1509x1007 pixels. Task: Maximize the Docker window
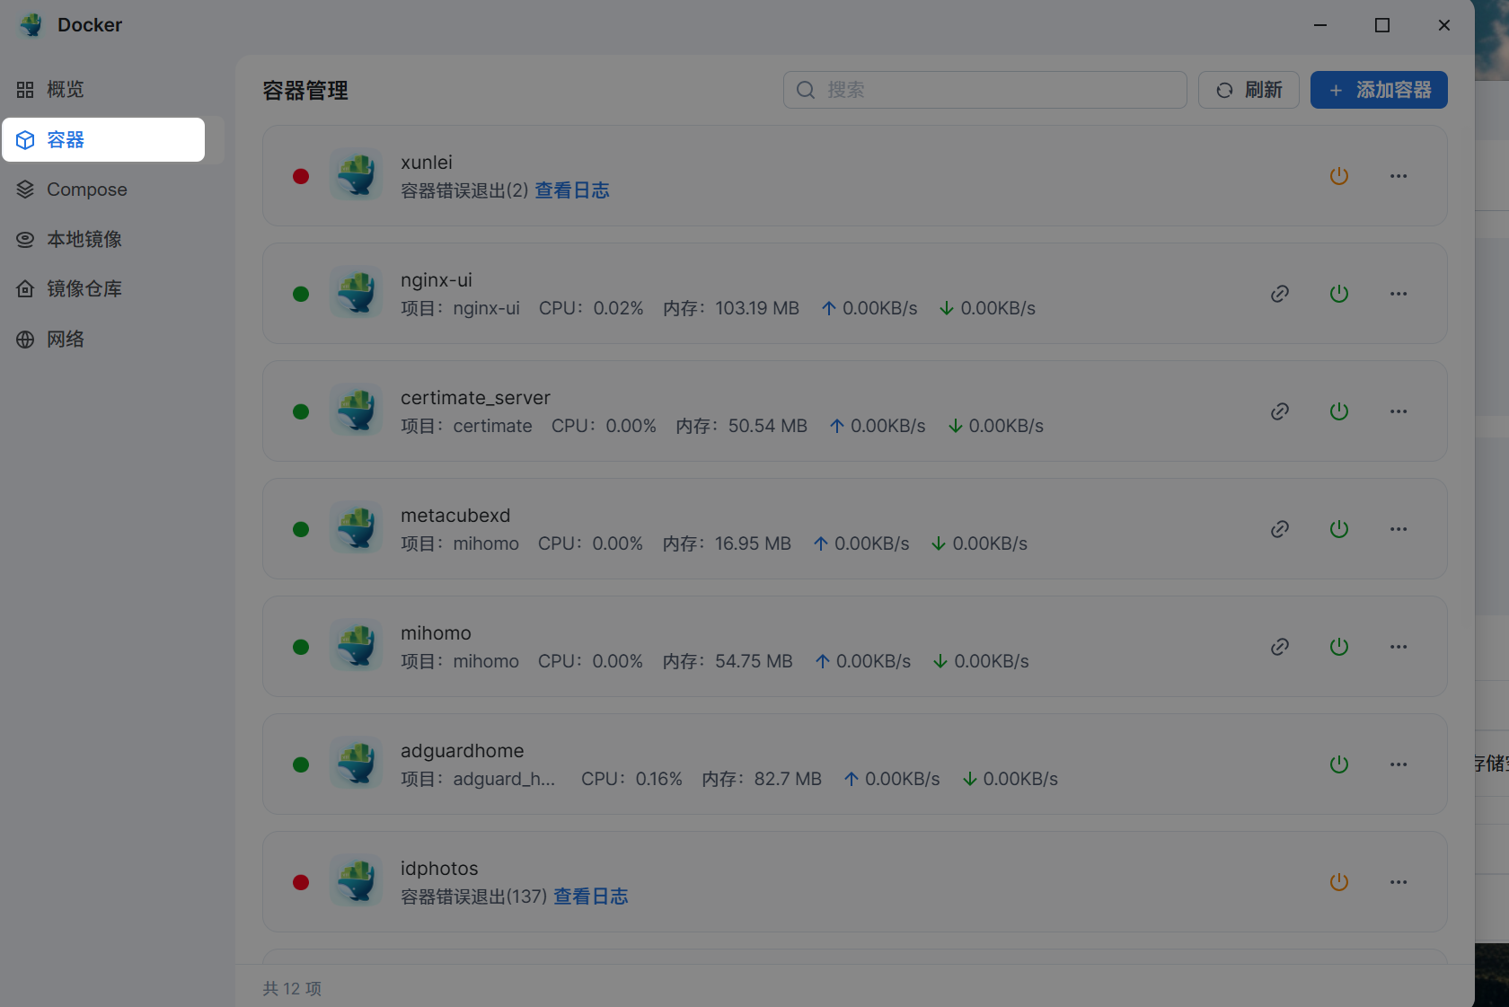(x=1382, y=25)
